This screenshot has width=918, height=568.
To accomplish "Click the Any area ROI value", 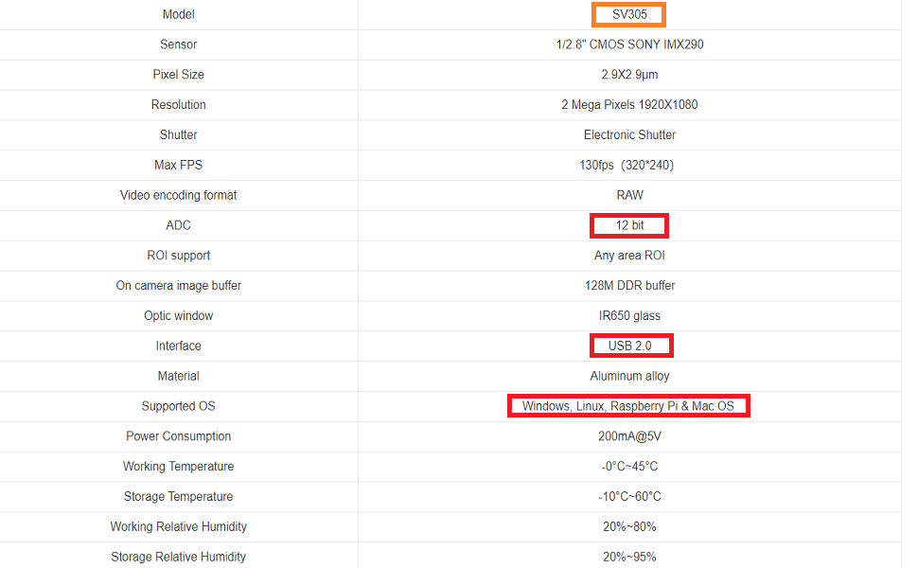I will click(x=629, y=256).
